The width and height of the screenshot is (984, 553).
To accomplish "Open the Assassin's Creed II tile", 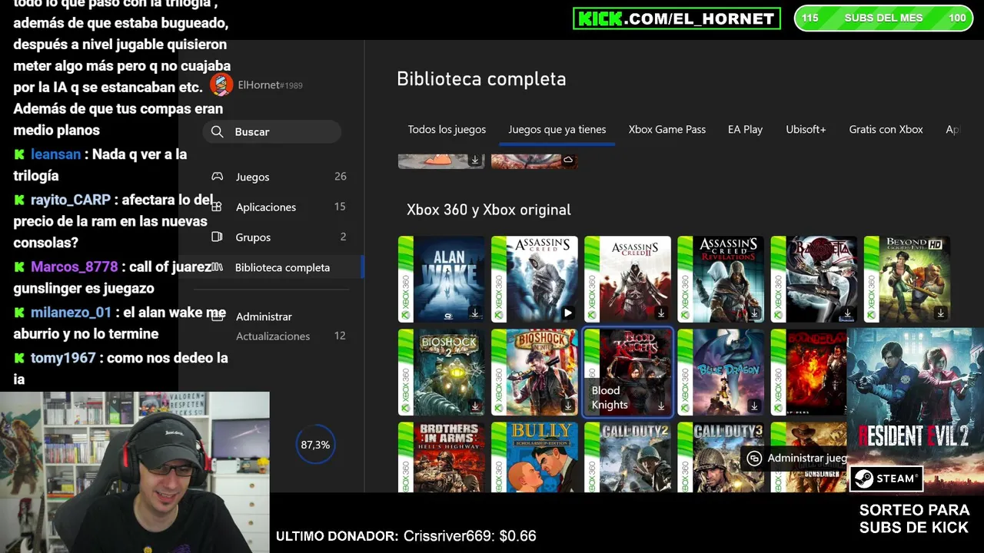I will [x=627, y=279].
